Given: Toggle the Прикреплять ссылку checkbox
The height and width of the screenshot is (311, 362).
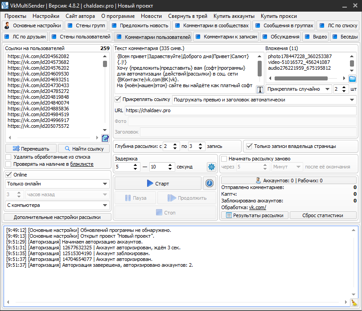Looking at the screenshot, I should (118, 99).
